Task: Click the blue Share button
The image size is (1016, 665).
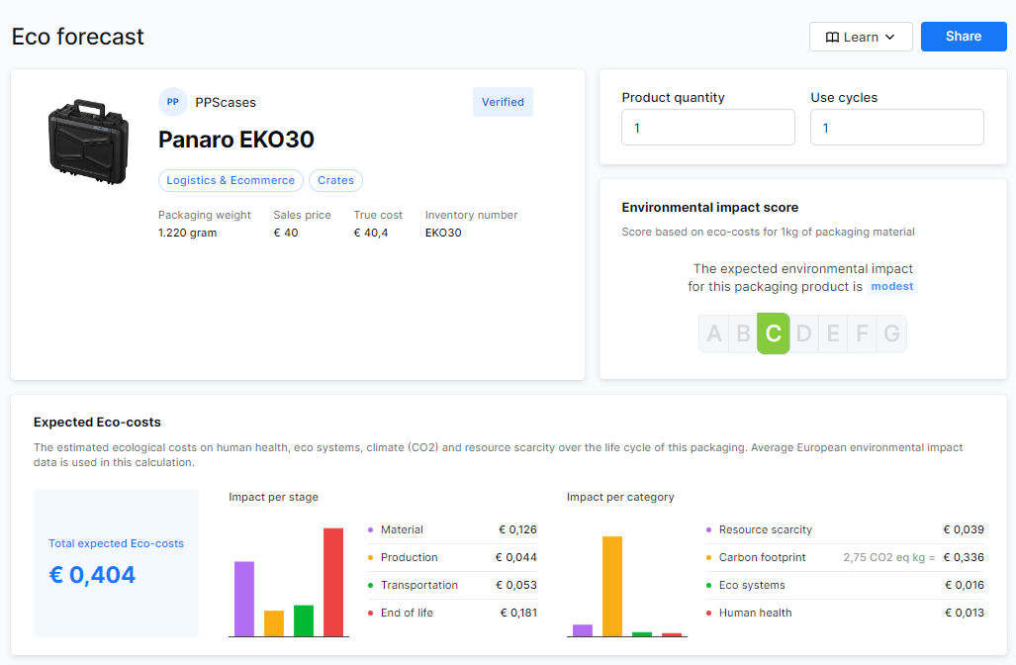Action: click(964, 37)
